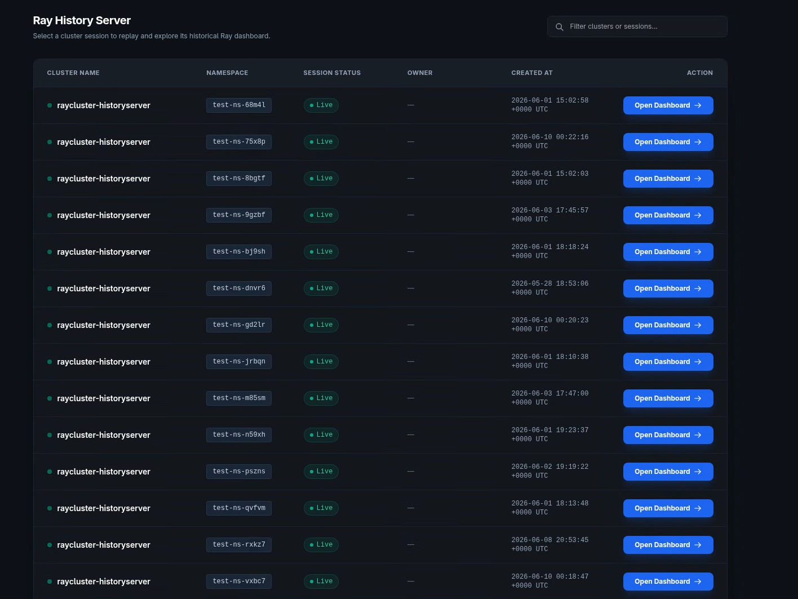Click created time 2026-06-08 20:53:45
Screen dimensions: 798x599
click(549, 544)
